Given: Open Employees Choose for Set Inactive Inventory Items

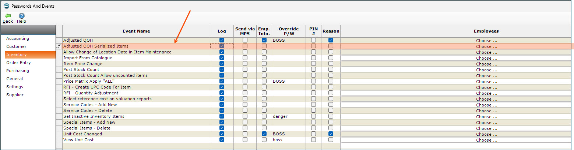Looking at the screenshot, I should pos(486,117).
